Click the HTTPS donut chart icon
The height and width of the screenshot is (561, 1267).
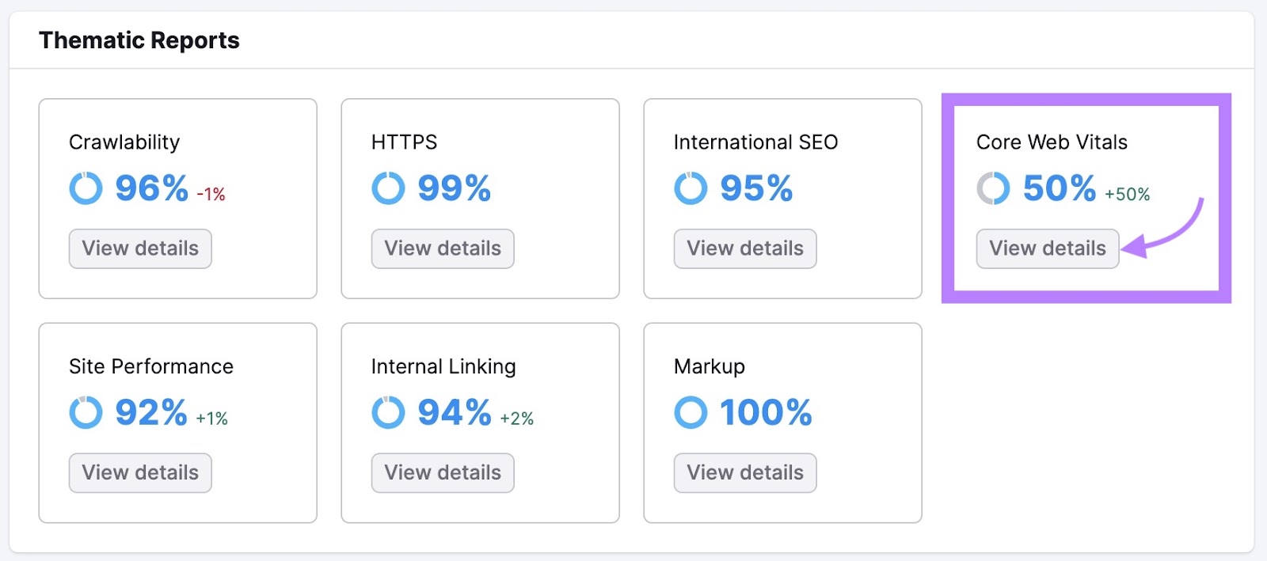388,188
